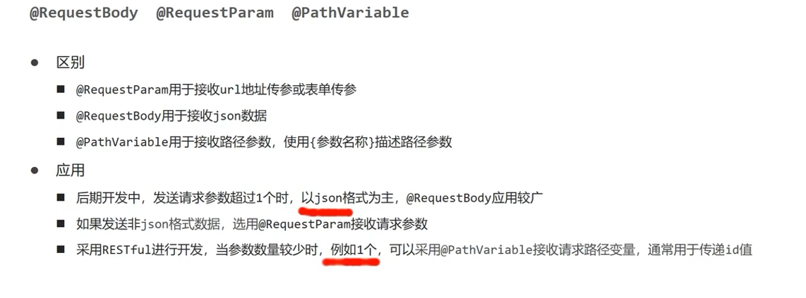This screenshot has height=298, width=806.
Task: Click the @RequestParam heading text
Action: (x=215, y=13)
